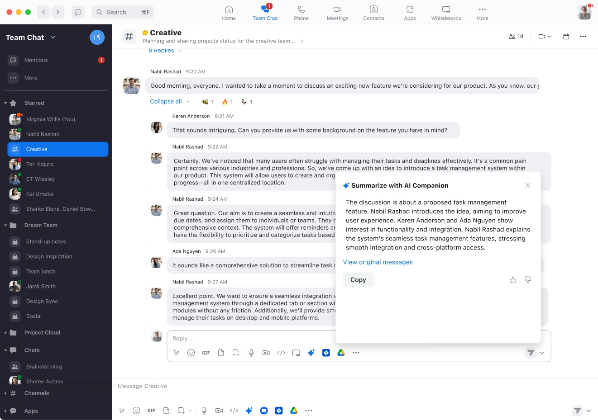The width and height of the screenshot is (598, 420).
Task: Give a thumbs down to the AI summary
Action: click(x=528, y=279)
